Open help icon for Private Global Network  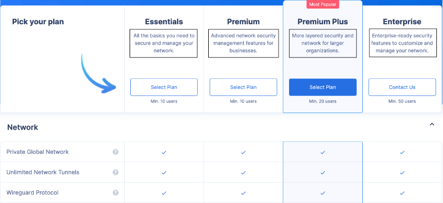click(x=116, y=152)
